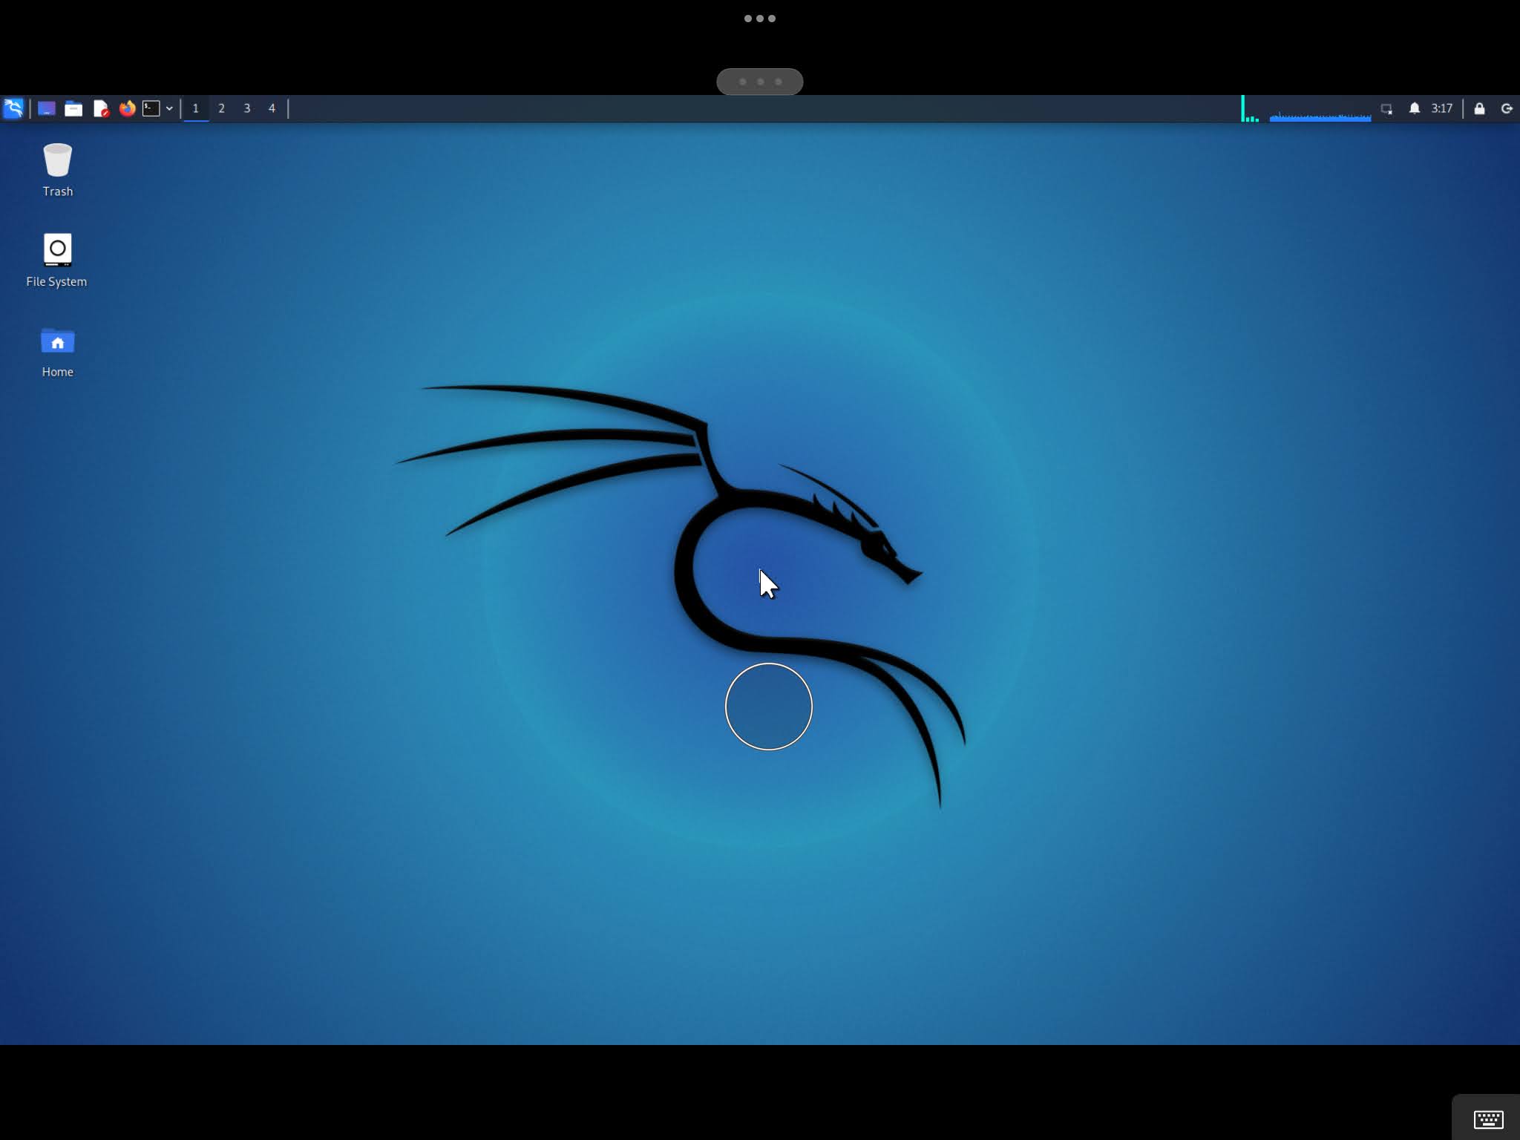Screen dimensions: 1520x1140
Task: Click the Show Desktop panel icon
Action: (46, 108)
